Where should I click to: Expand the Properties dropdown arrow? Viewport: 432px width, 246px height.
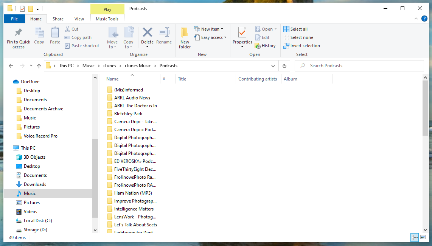coord(242,47)
